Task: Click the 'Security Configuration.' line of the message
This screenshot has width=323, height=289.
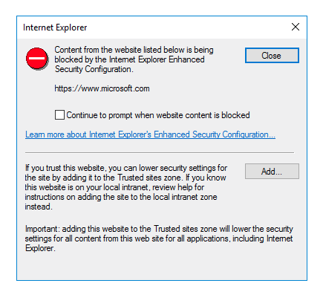Action: [x=94, y=69]
